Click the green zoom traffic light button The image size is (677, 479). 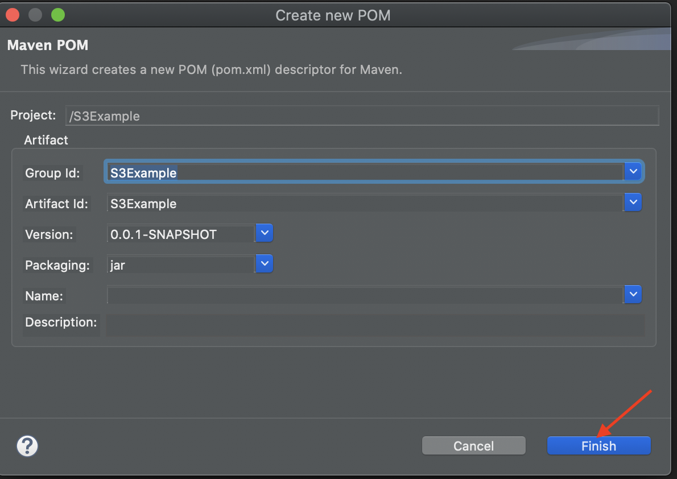coord(57,15)
